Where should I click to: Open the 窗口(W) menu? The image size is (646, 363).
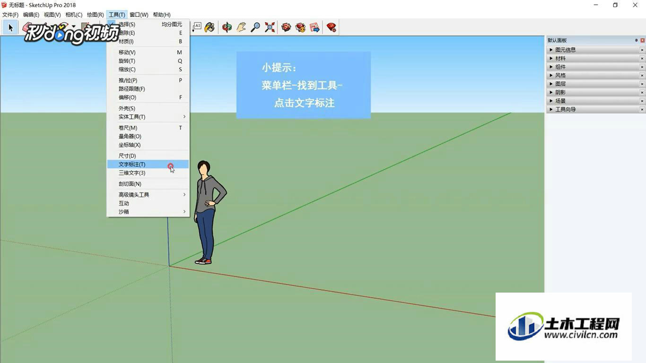[139, 15]
